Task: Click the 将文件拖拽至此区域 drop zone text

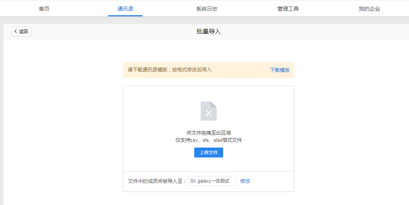Action: [208, 133]
